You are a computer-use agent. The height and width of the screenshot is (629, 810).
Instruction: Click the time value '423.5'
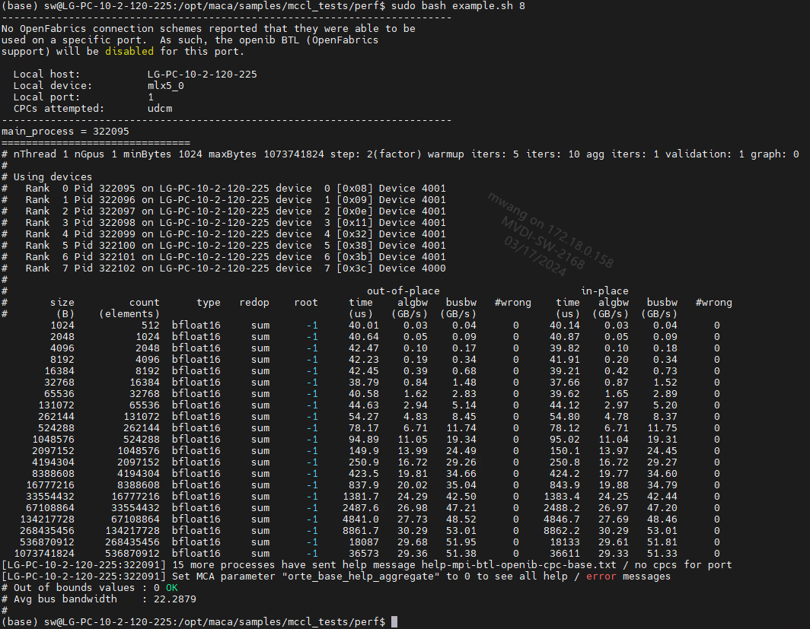[x=364, y=474]
